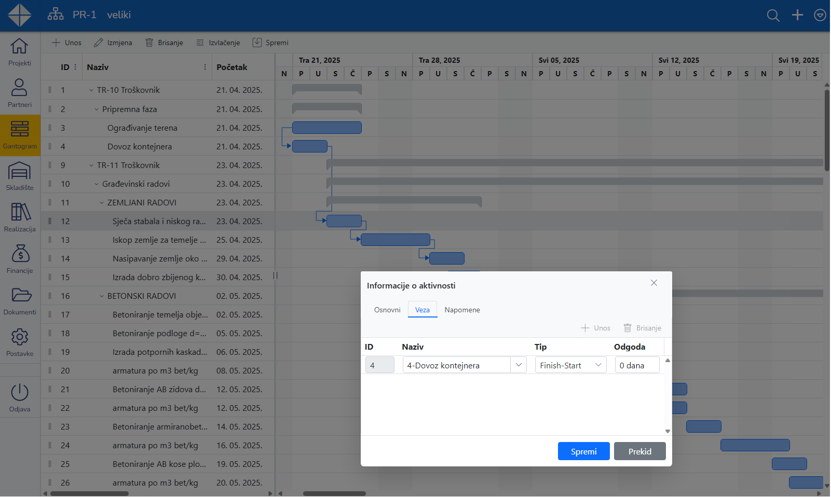831x497 pixels.
Task: Open Realizacija books icon
Action: (x=20, y=212)
